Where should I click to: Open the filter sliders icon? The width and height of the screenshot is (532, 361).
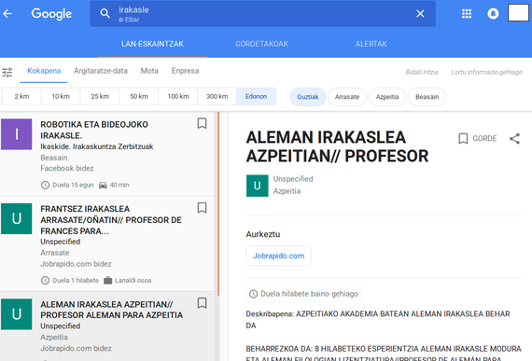(7, 72)
